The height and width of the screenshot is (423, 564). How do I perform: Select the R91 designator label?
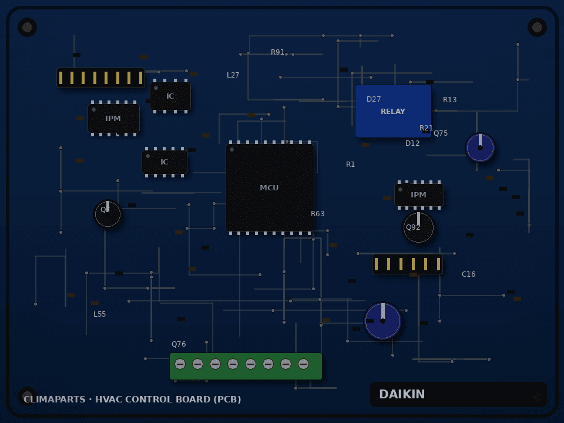pyautogui.click(x=278, y=52)
